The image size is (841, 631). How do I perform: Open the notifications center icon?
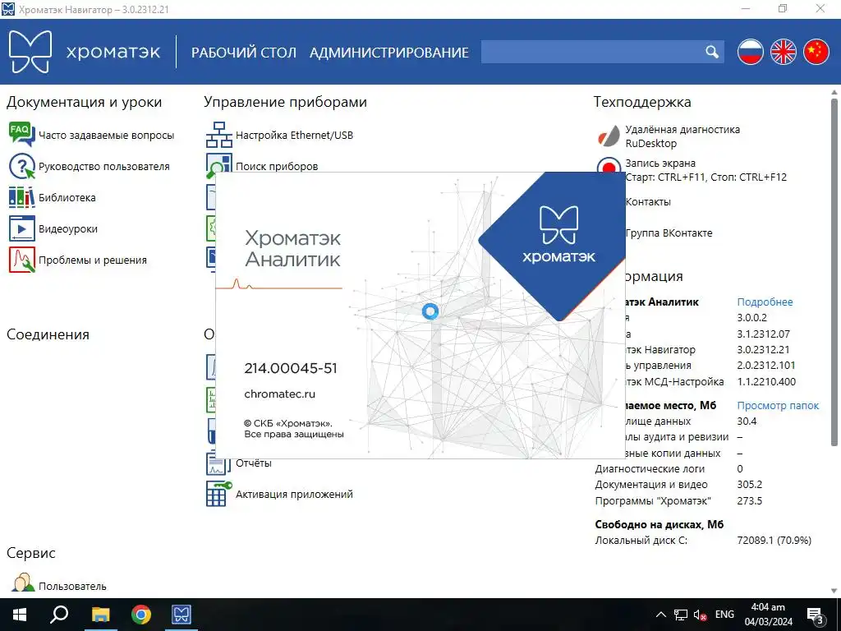pyautogui.click(x=816, y=615)
